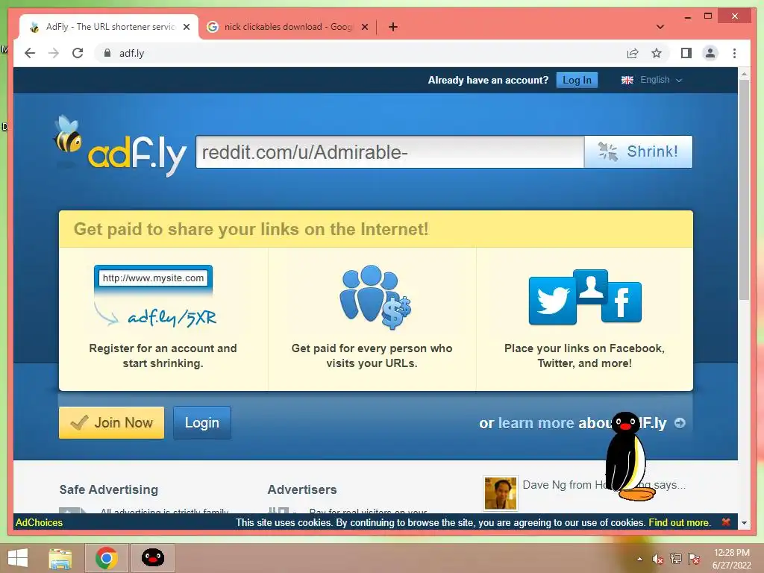This screenshot has height=573, width=764.
Task: Click the muted volume tray icon
Action: tap(658, 559)
